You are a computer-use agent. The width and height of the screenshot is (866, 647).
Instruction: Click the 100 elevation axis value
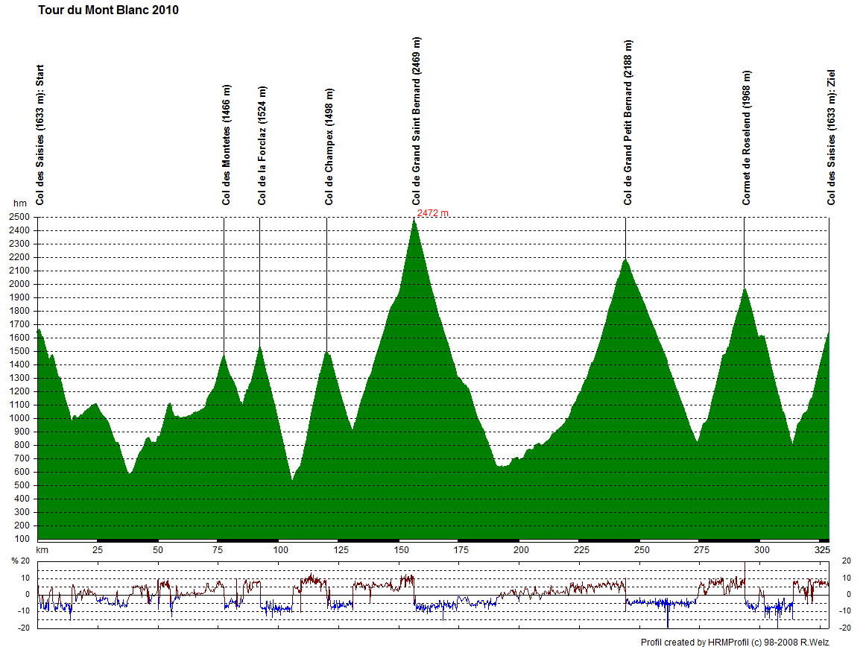(22, 539)
